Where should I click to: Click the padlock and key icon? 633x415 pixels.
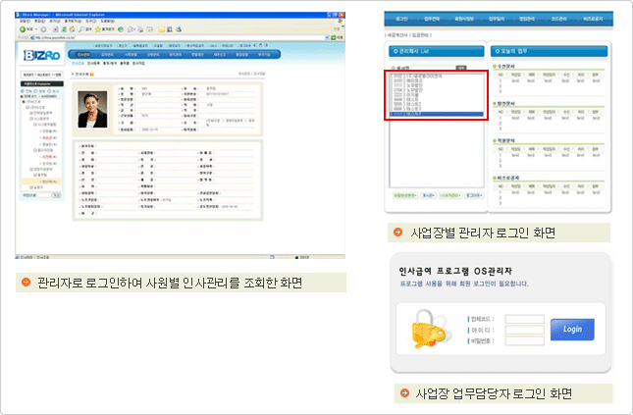pos(429,329)
